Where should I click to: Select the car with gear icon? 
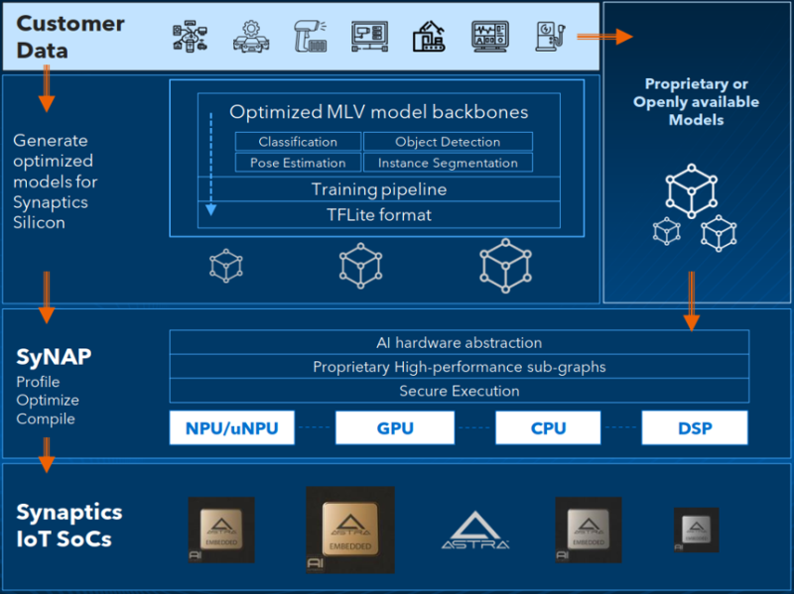click(x=251, y=37)
